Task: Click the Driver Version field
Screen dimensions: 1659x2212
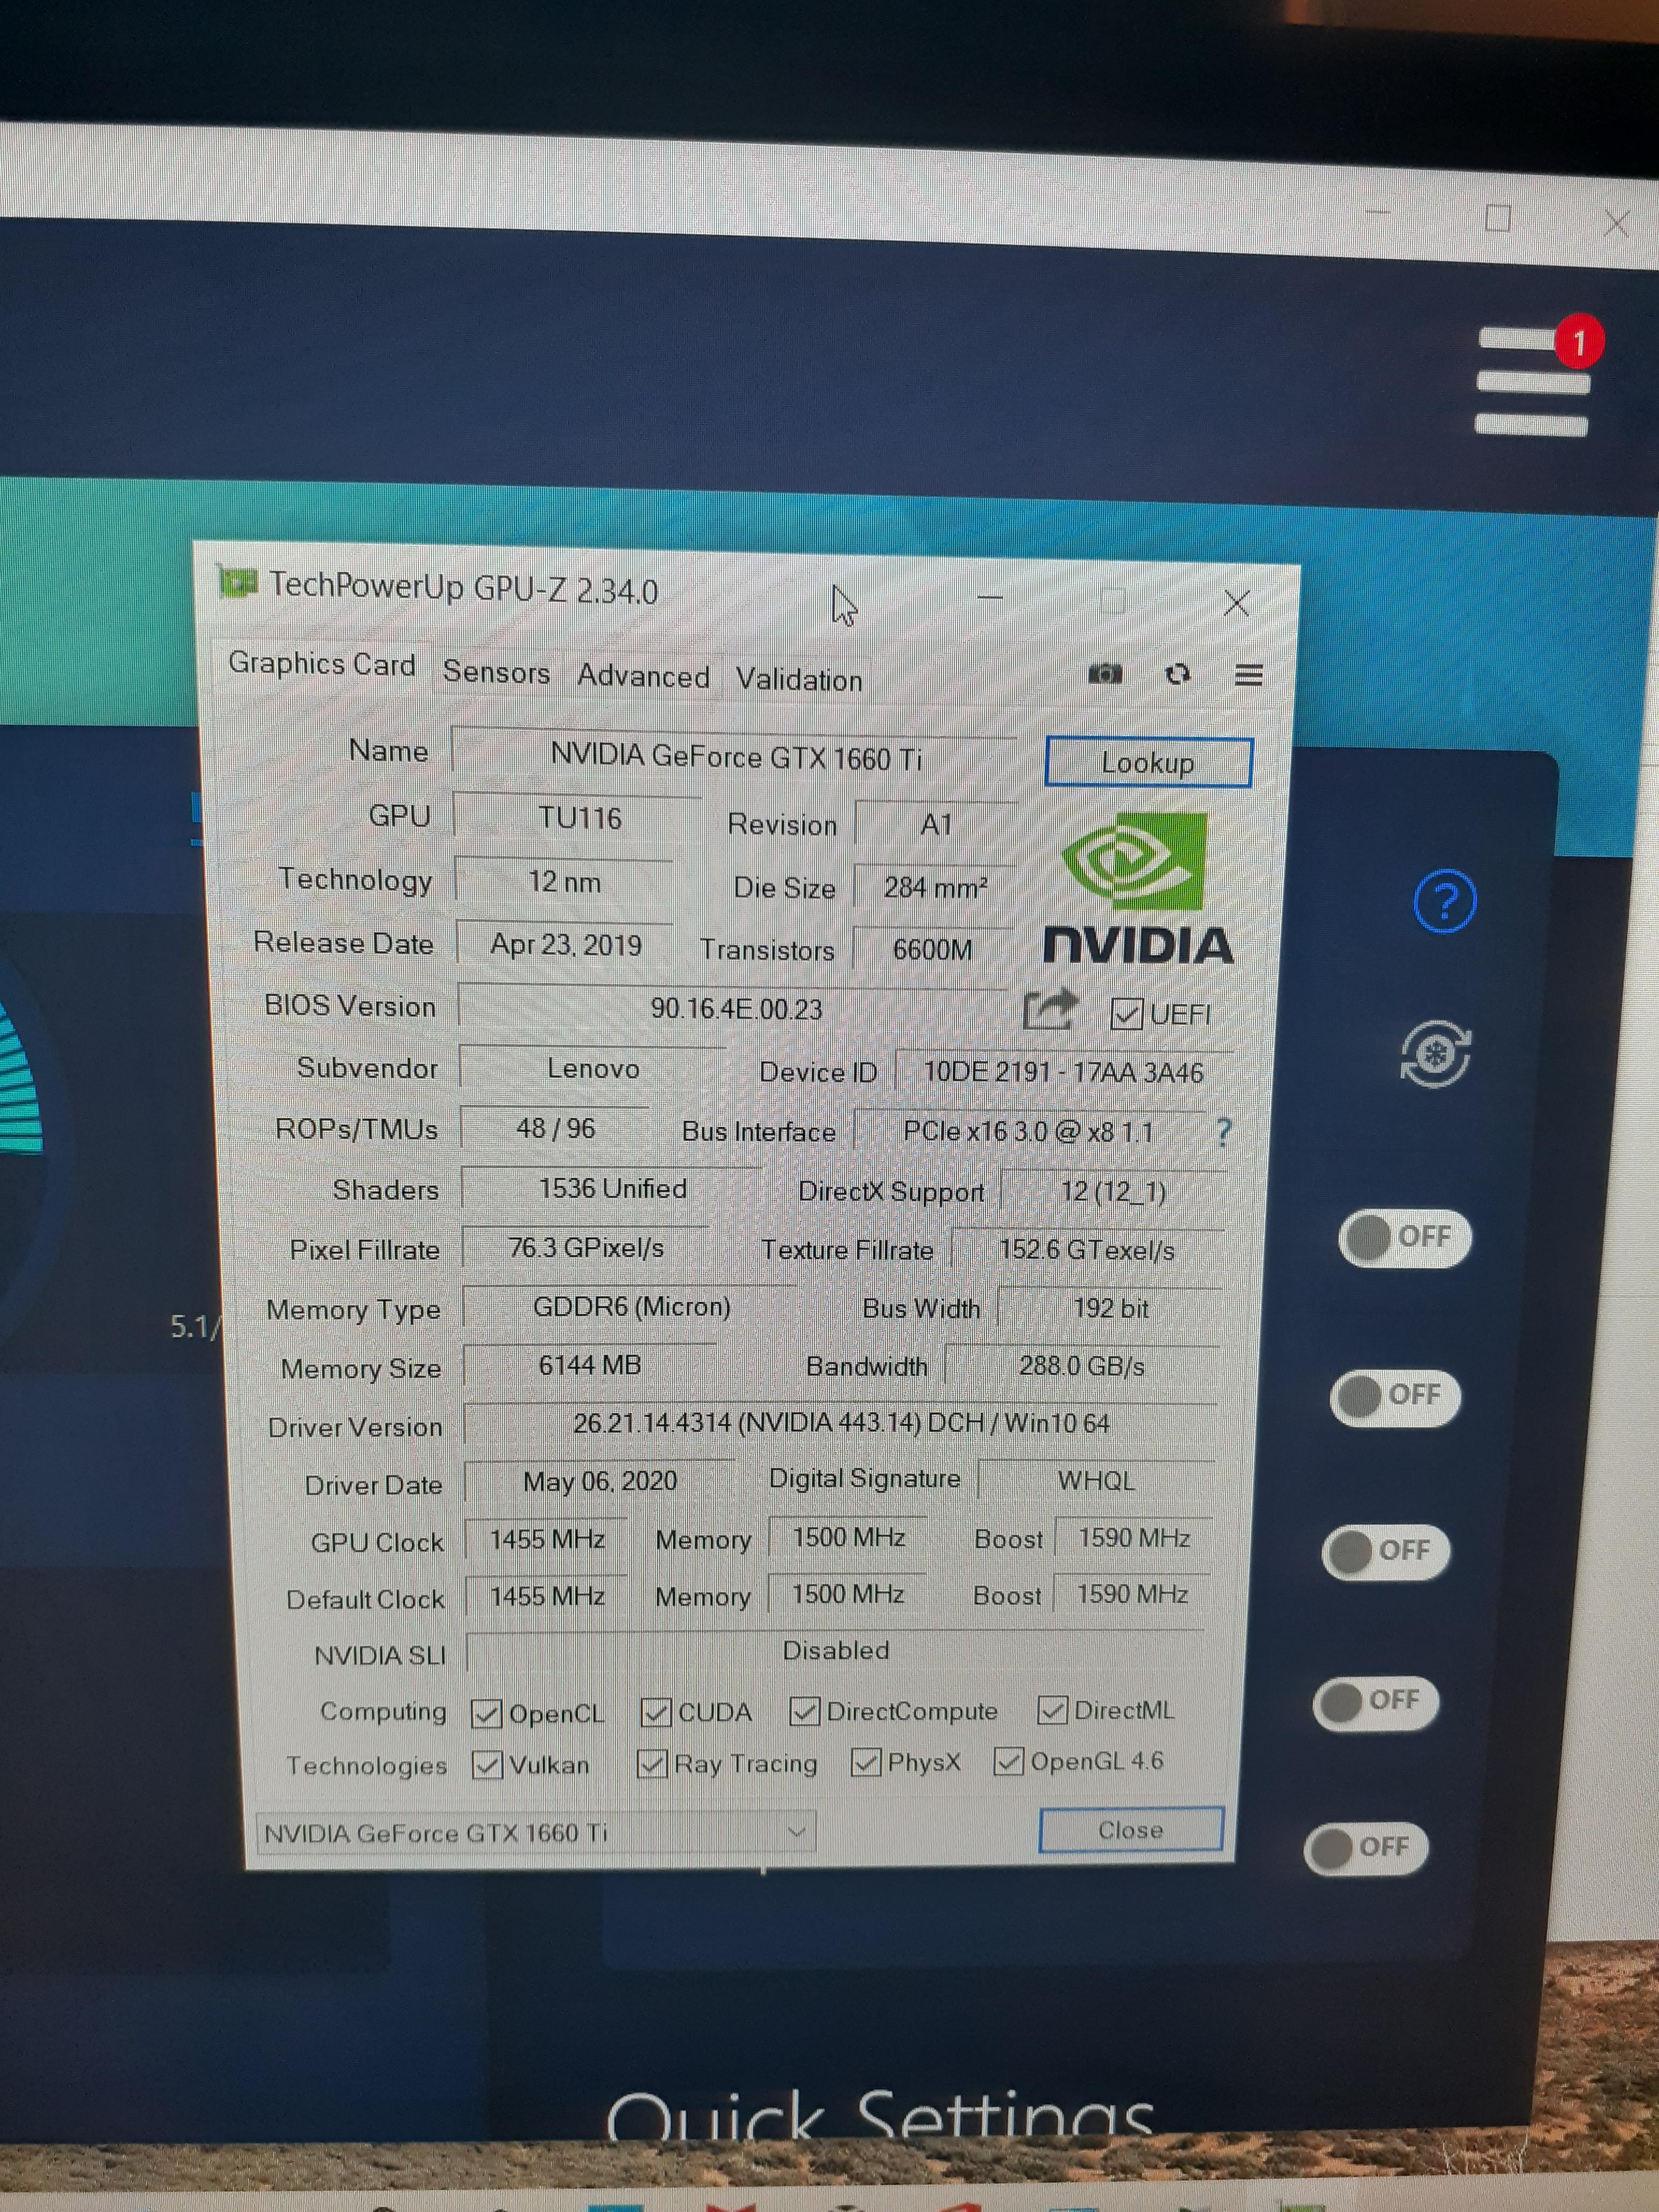Action: pos(841,1423)
